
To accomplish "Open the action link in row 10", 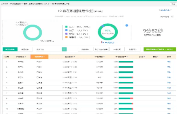I will coord(169,109).
